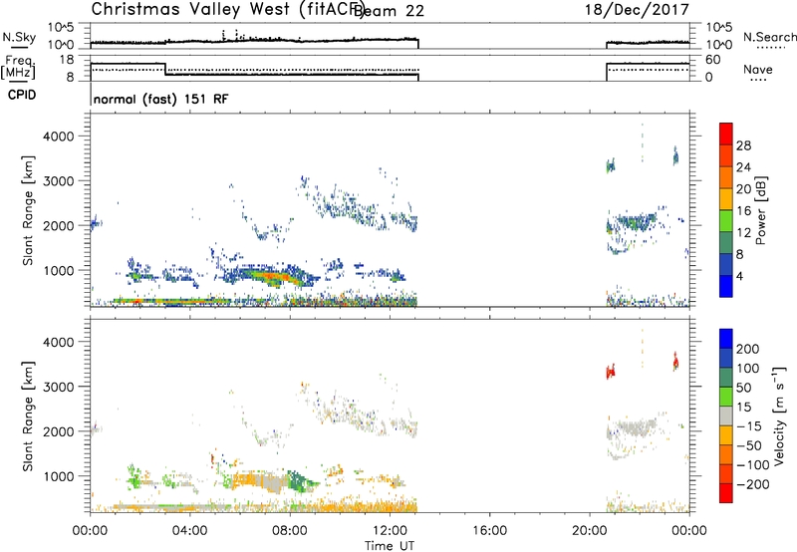Click the "60" right-axis value of Nave panel

[712, 60]
